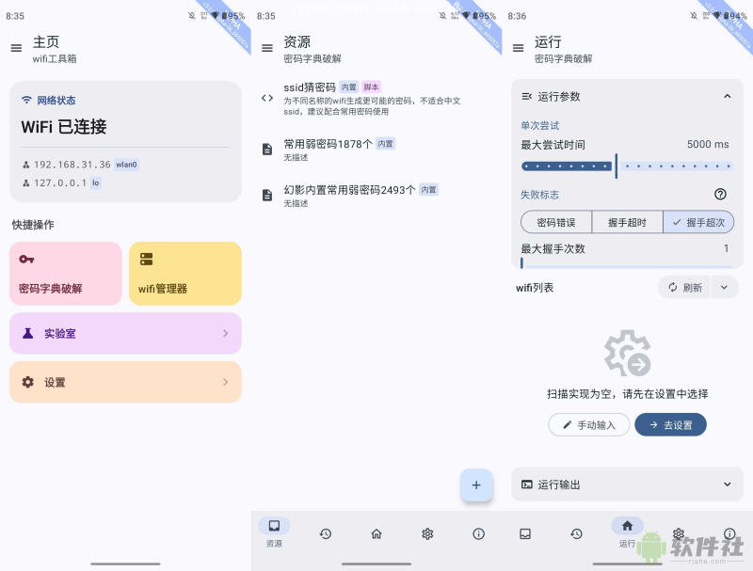Screen dimensions: 753x571
Task: Open the wifi管理器 quick action icon
Action: (146, 259)
